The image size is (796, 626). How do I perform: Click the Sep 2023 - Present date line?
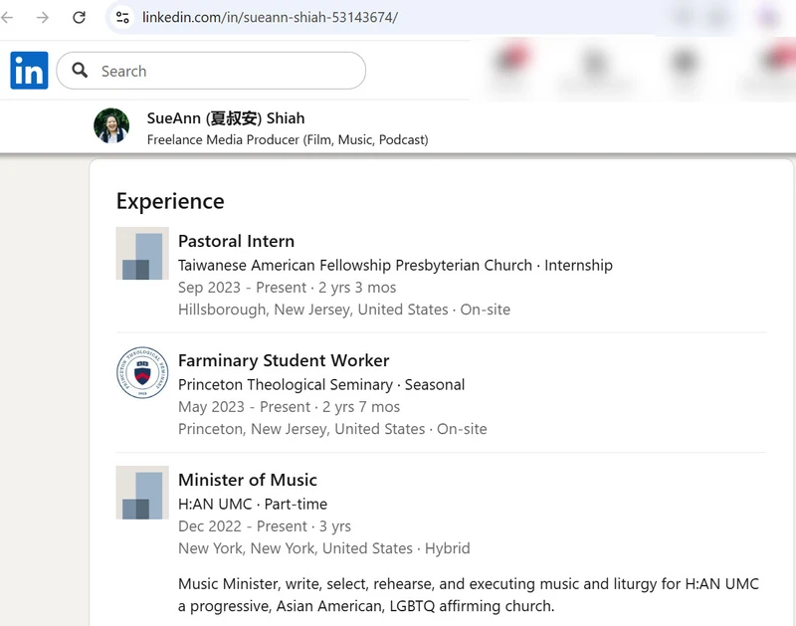[287, 288]
